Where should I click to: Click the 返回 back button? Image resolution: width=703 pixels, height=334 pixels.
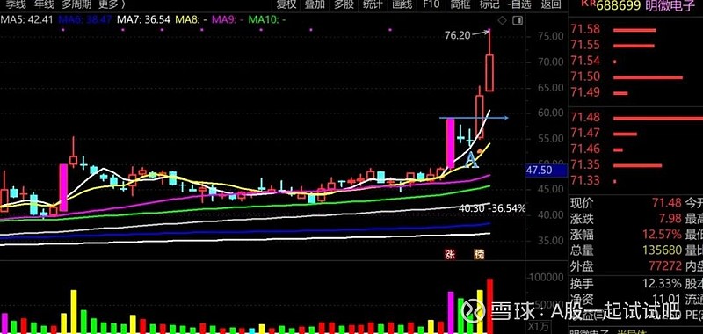(x=551, y=4)
